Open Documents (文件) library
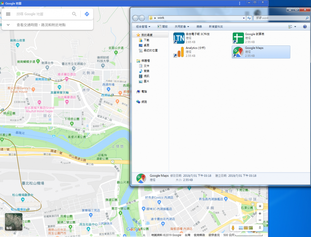This screenshot has width=311, height=237. (x=146, y=66)
